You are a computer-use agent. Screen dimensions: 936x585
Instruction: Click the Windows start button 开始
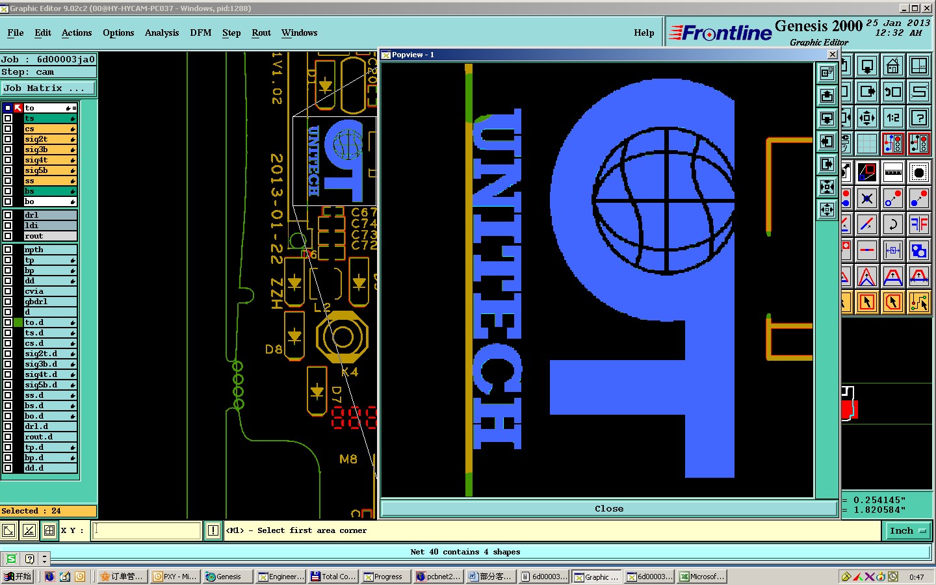click(x=18, y=577)
